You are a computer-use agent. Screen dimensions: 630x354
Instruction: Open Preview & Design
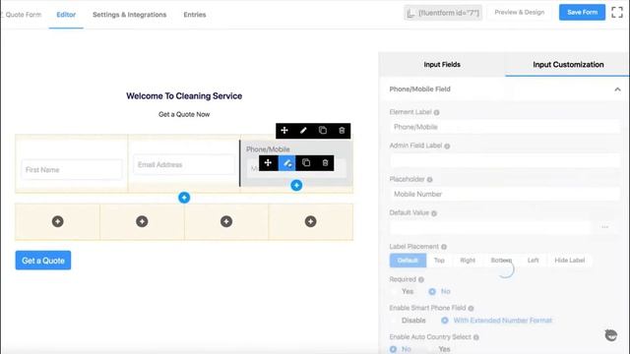520,13
